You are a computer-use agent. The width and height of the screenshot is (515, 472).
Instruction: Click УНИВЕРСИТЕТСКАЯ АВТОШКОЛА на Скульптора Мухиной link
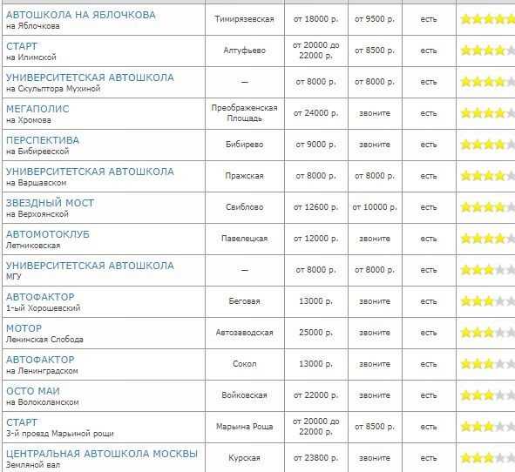[x=90, y=78]
